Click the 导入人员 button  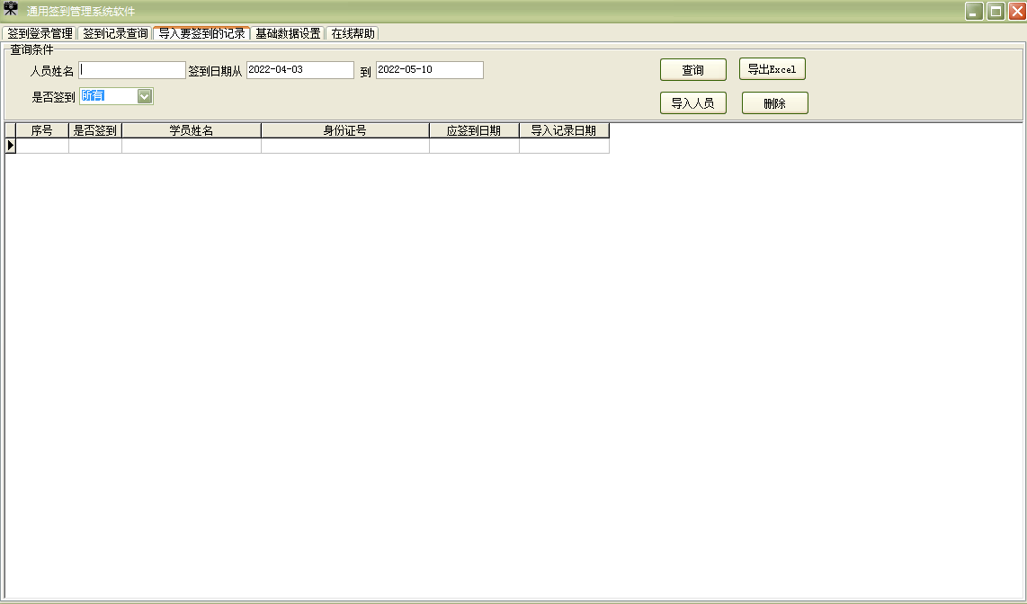[x=693, y=102]
